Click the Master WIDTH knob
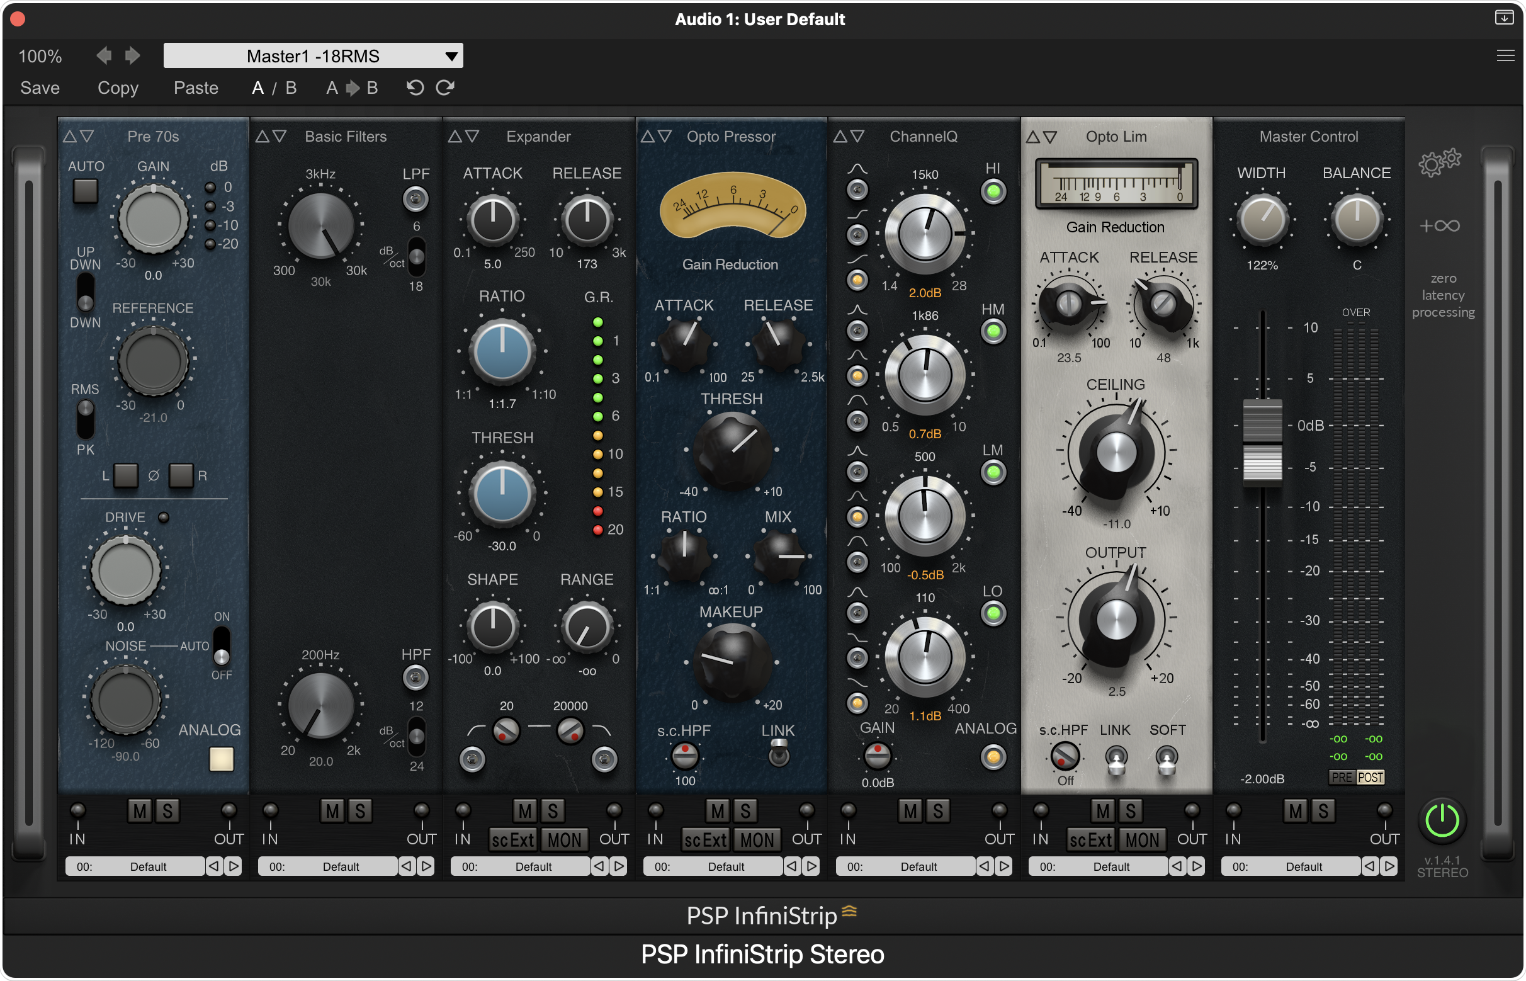 pyautogui.click(x=1262, y=220)
